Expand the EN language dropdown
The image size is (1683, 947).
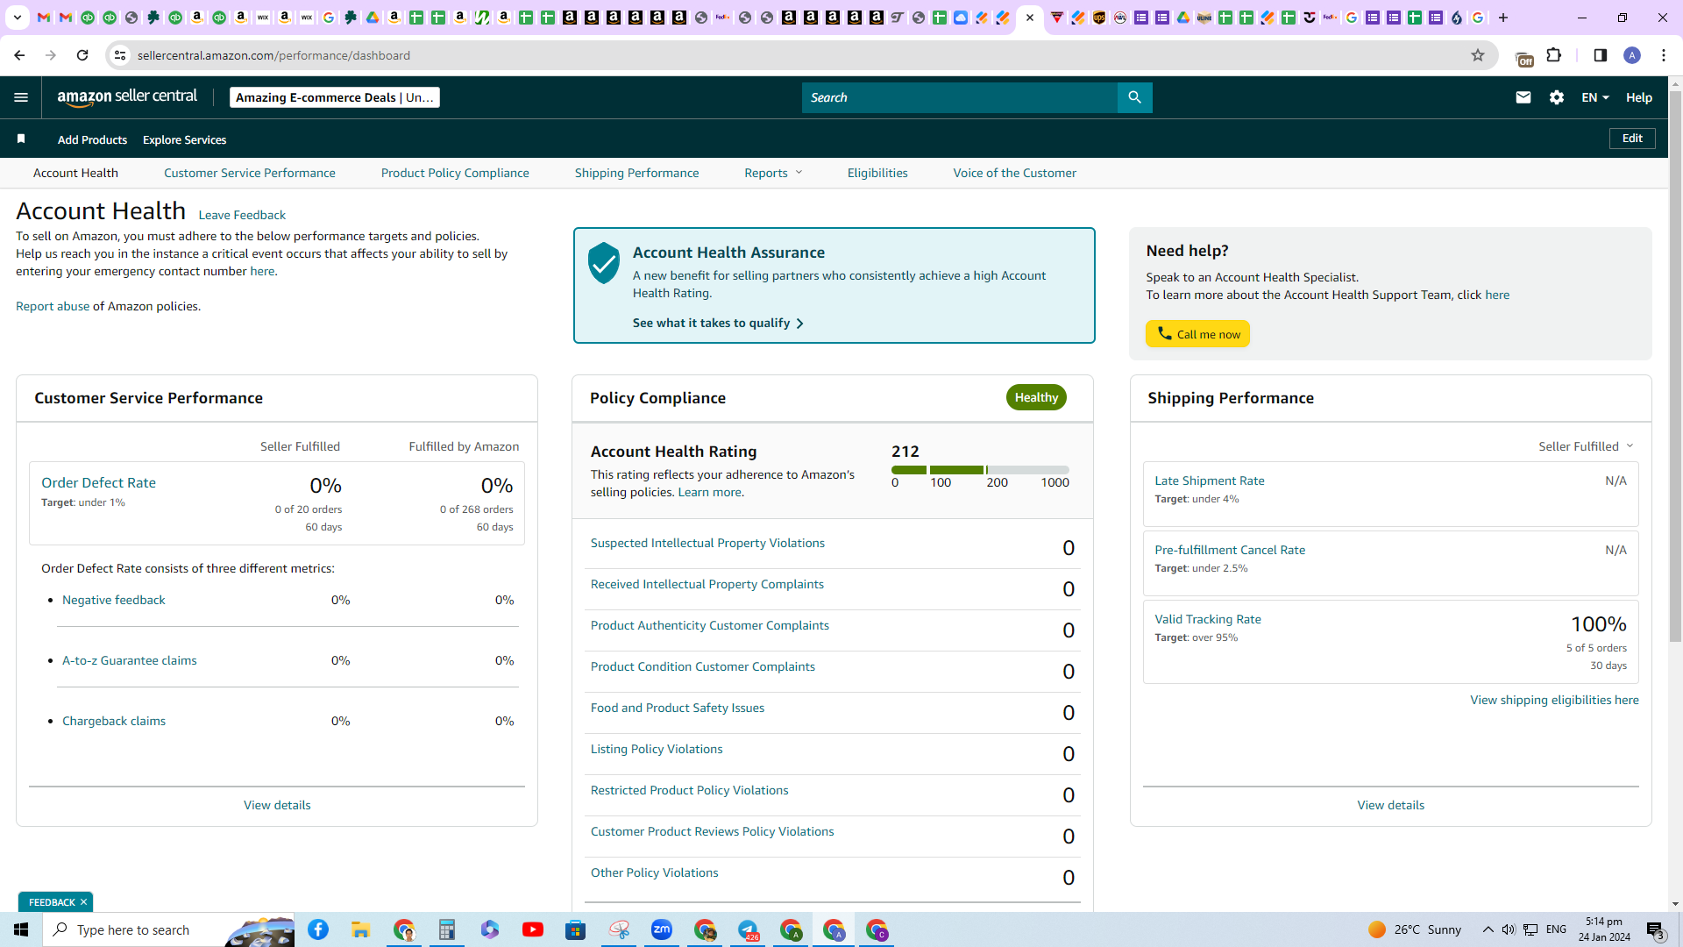tap(1595, 97)
